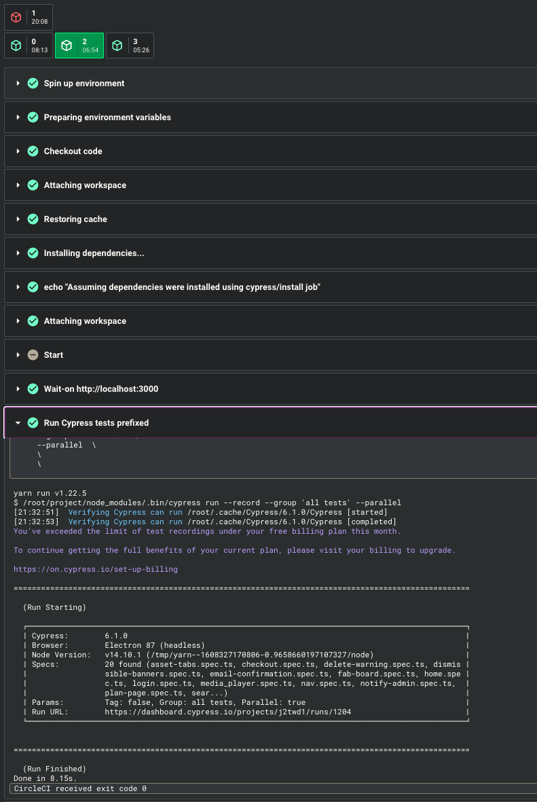Click the checkmark beside Wait-on http://localhost:3000
Image resolution: width=537 pixels, height=802 pixels.
coord(33,388)
